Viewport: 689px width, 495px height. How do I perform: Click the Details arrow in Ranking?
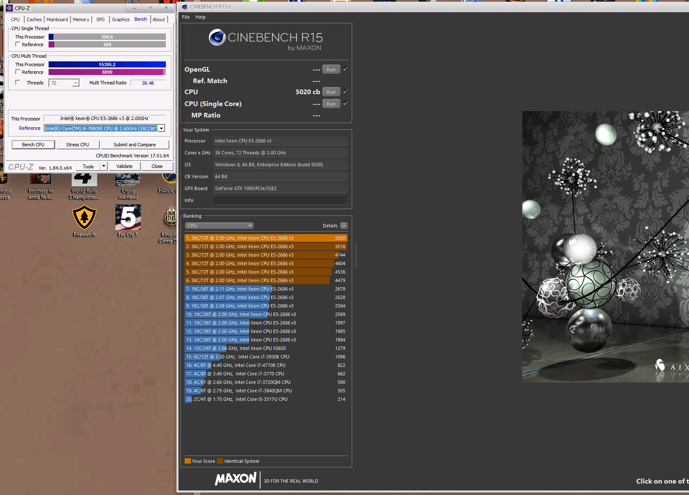pos(344,226)
